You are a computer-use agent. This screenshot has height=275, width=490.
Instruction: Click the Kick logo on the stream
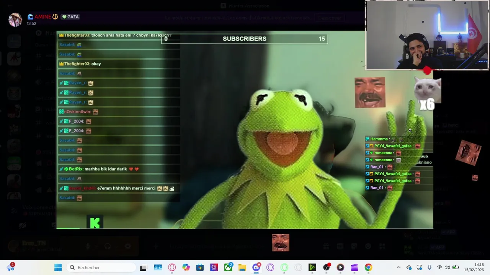point(95,223)
